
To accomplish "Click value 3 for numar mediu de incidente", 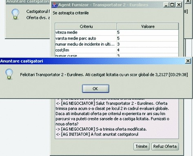I will pos(148,44).
